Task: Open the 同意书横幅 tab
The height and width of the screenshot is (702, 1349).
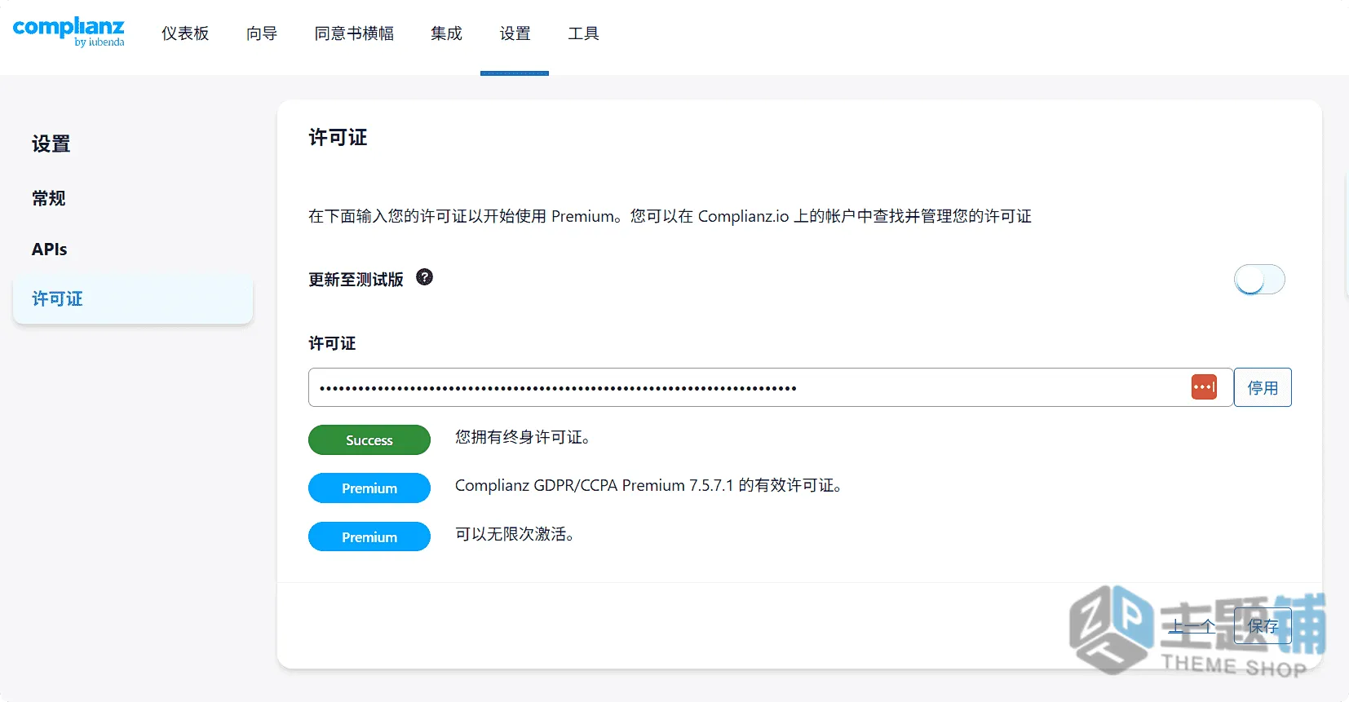Action: [354, 33]
